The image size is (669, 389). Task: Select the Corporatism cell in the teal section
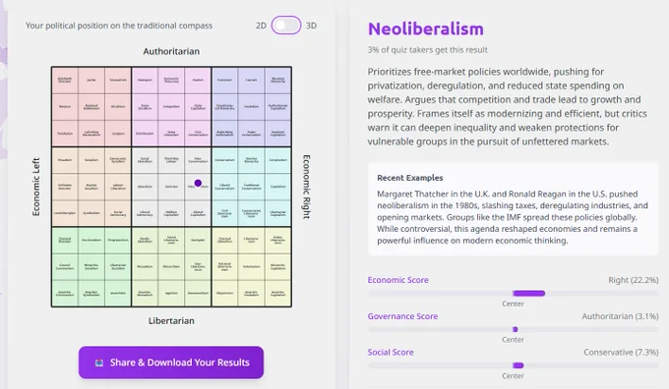coord(277,160)
